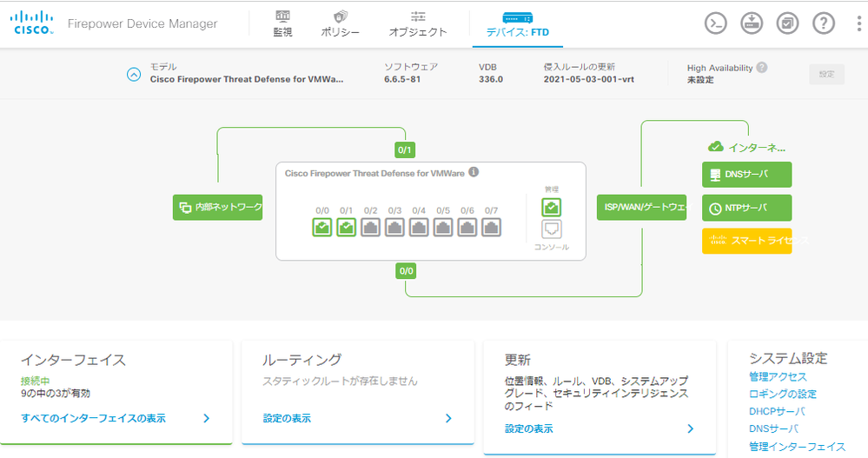Click the コンソール port icon
This screenshot has height=458, width=868.
point(552,229)
